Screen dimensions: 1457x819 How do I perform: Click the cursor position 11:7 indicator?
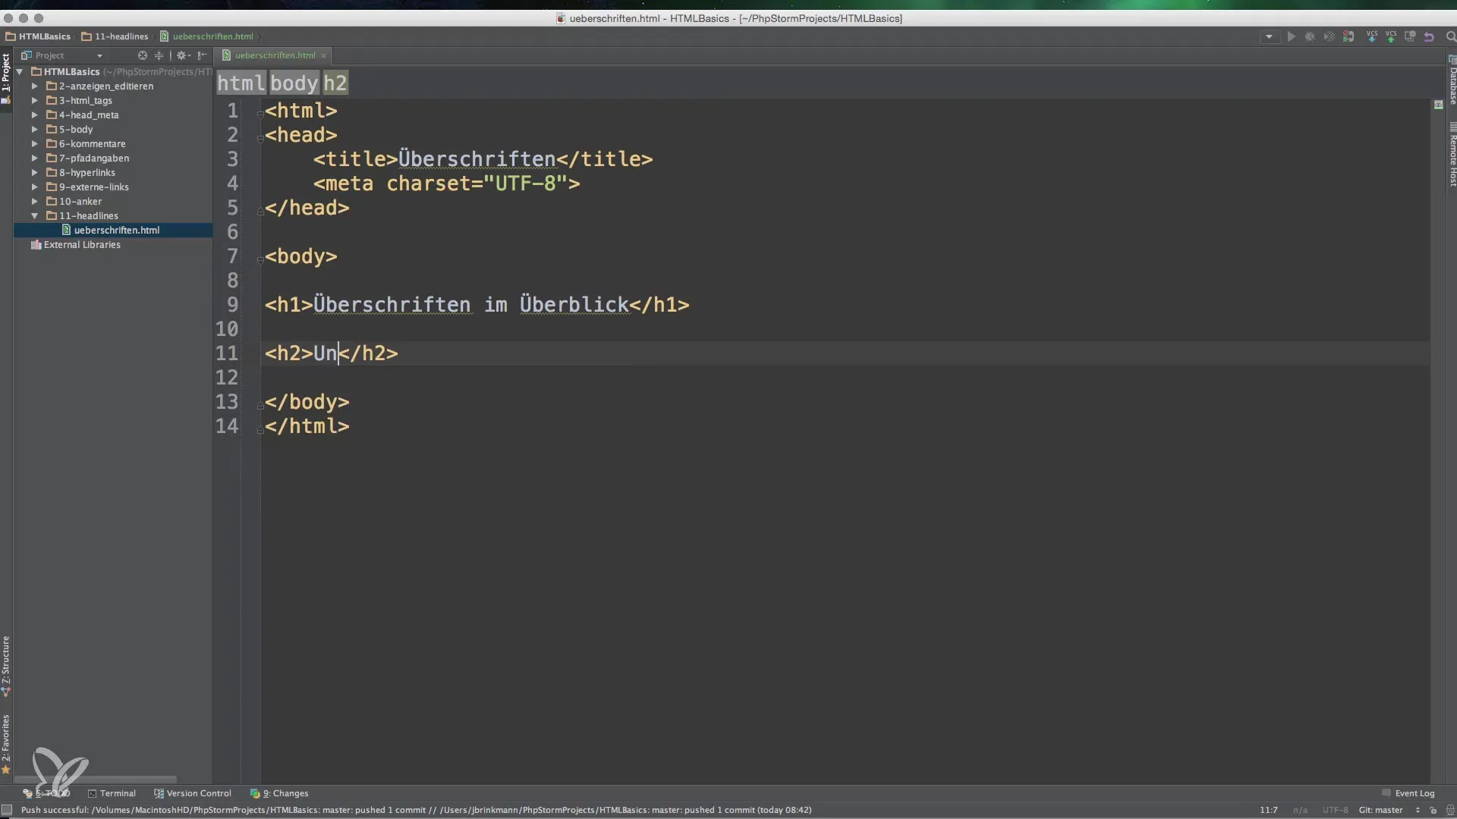[1268, 810]
